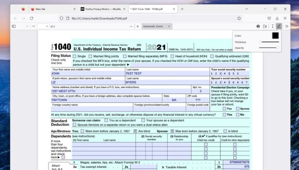Check Yes for virtual currency
The width and height of the screenshot is (299, 170).
(x=224, y=115)
